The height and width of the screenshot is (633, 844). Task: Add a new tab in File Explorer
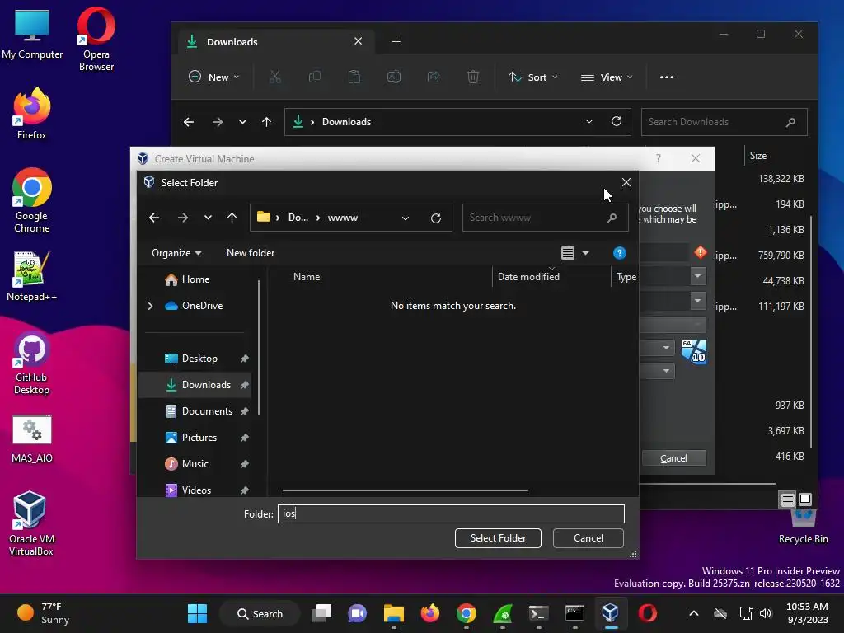click(396, 41)
